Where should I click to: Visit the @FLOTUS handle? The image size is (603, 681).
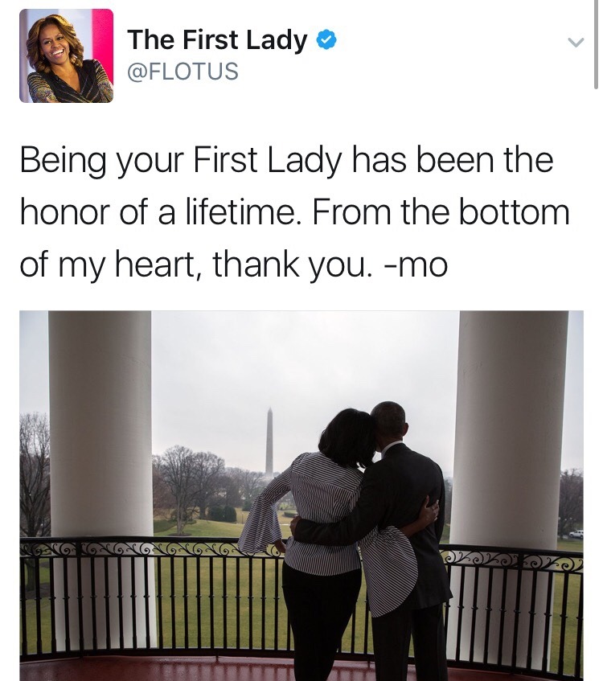pyautogui.click(x=183, y=72)
